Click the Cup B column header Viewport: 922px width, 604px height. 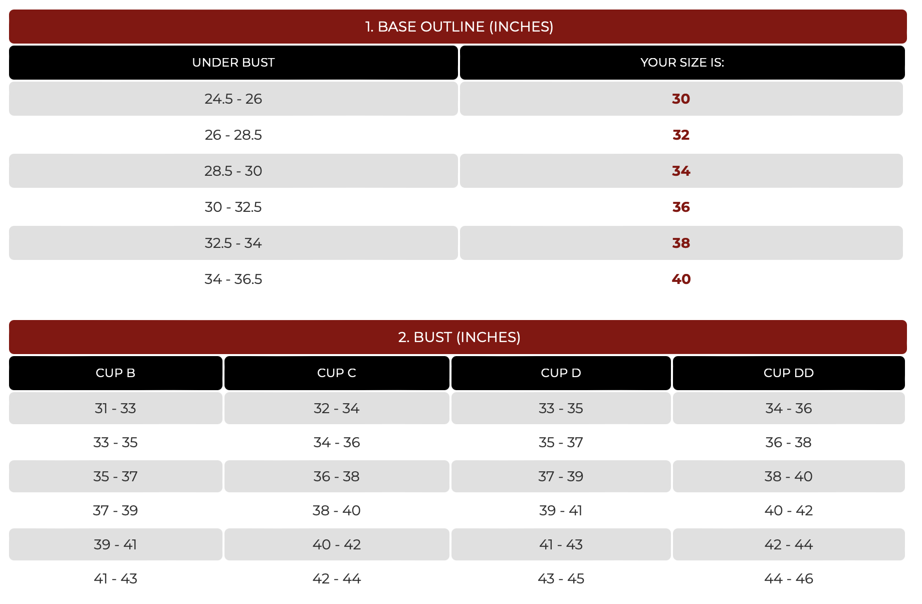click(116, 373)
